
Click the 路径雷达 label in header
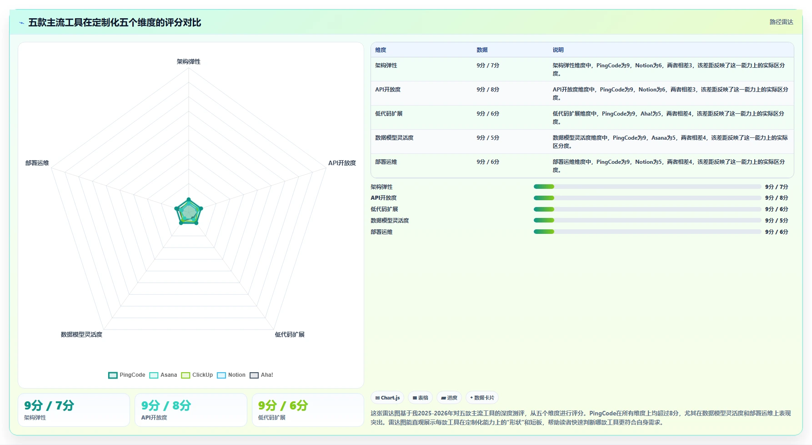click(x=781, y=22)
